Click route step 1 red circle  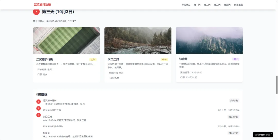point(38,102)
